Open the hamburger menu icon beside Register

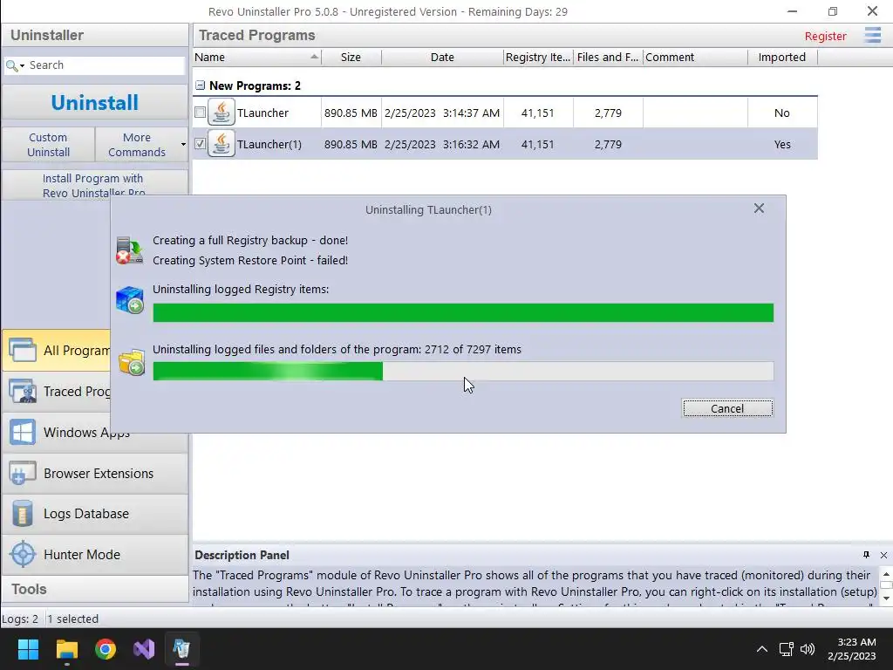tap(872, 35)
